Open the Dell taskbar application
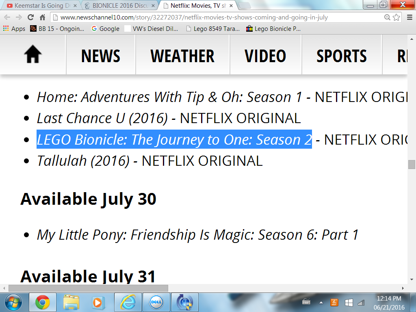 click(x=156, y=302)
